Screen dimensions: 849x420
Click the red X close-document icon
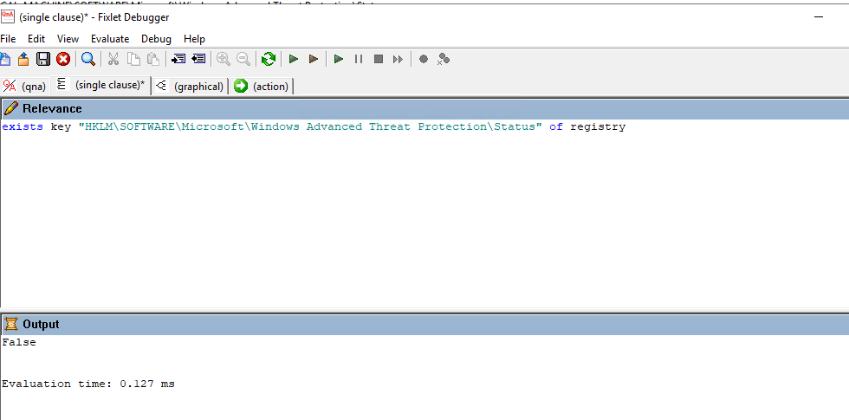point(63,59)
